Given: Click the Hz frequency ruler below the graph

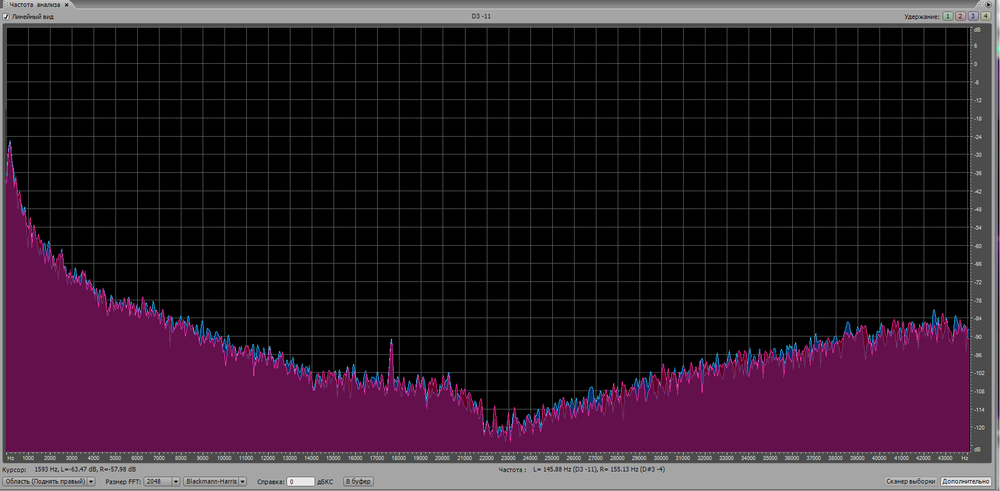Looking at the screenshot, I should pyautogui.click(x=488, y=458).
